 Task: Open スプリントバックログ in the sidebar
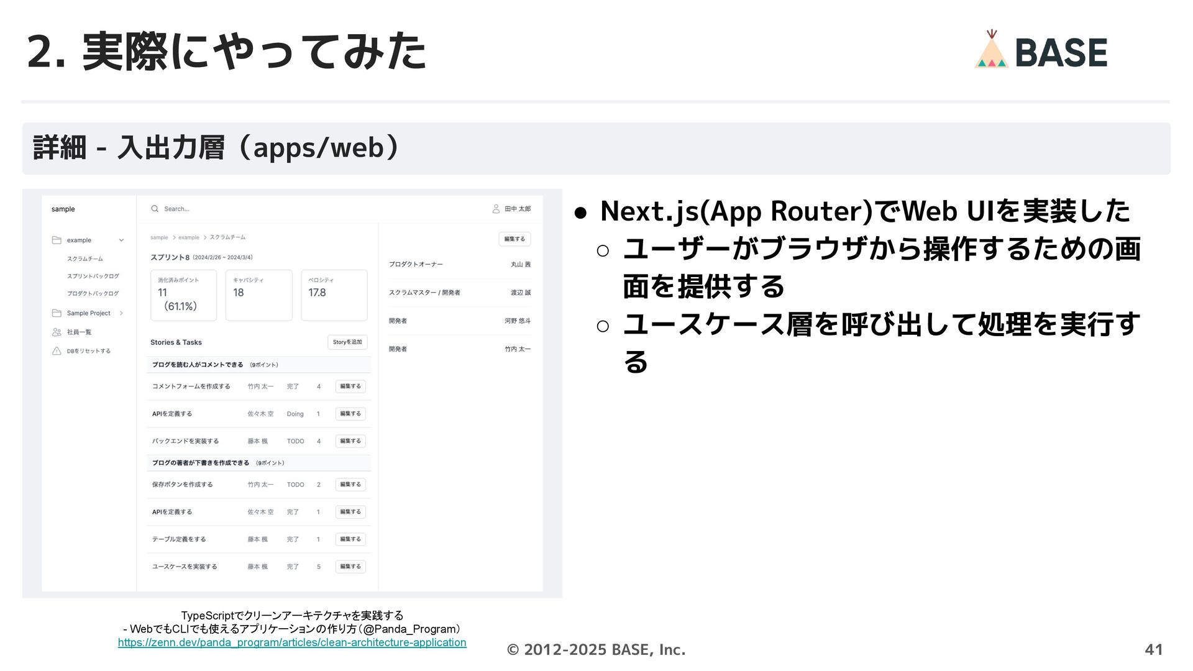93,276
